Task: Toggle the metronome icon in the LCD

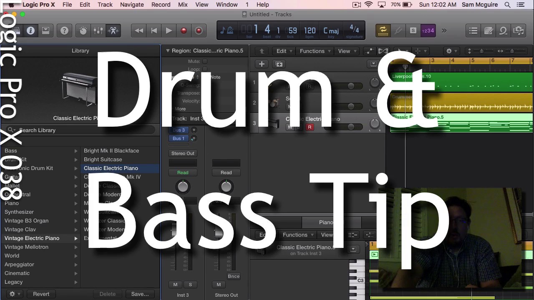Action: 229,30
